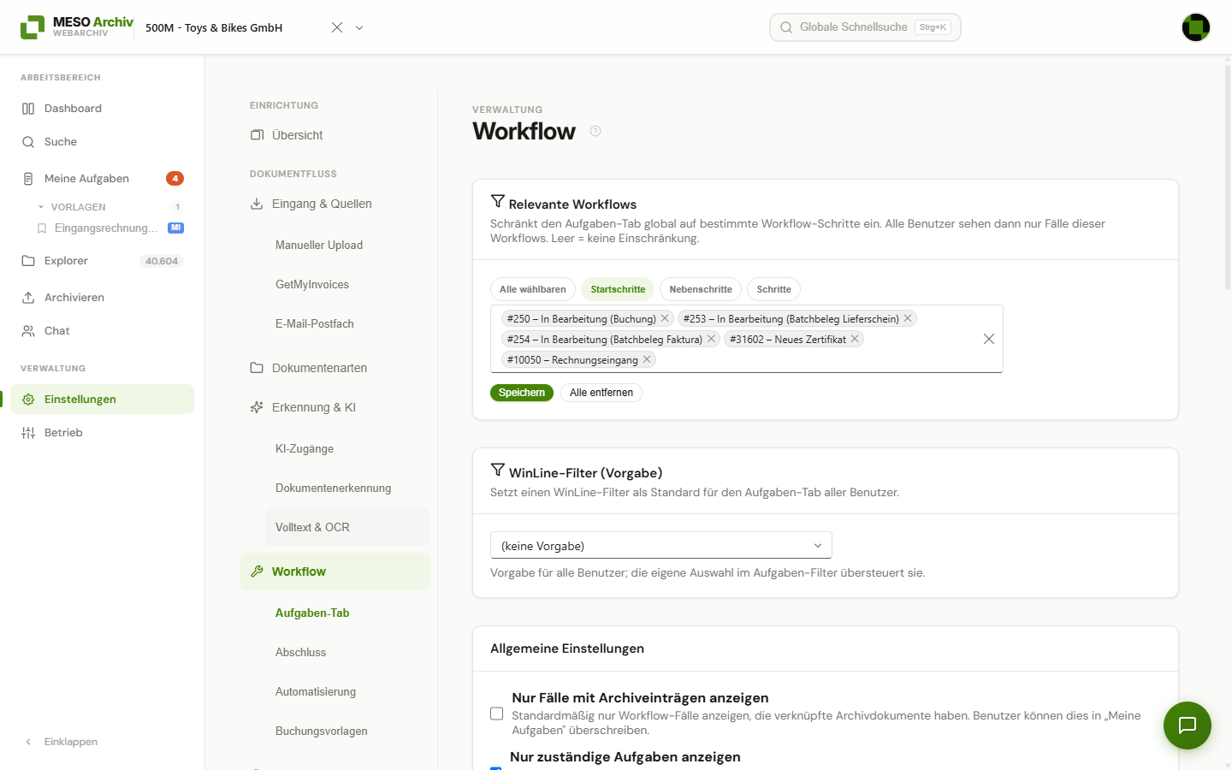This screenshot has width=1232, height=770.
Task: Open Buchungsvorlagen settings item
Action: [347, 731]
